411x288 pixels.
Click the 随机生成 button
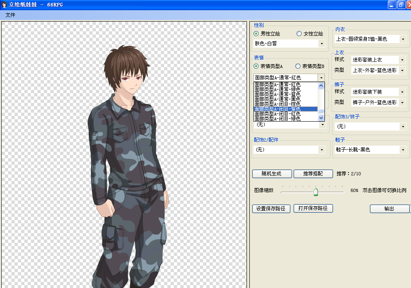pyautogui.click(x=272, y=174)
